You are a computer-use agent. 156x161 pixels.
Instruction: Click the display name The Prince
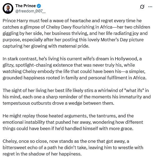point(25,6)
